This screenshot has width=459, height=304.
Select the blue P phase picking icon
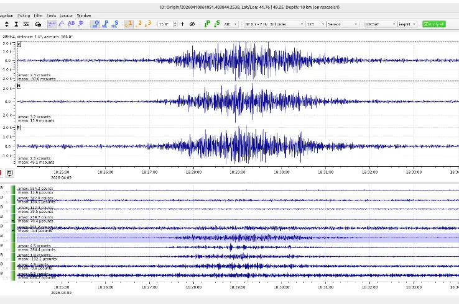click(x=106, y=24)
